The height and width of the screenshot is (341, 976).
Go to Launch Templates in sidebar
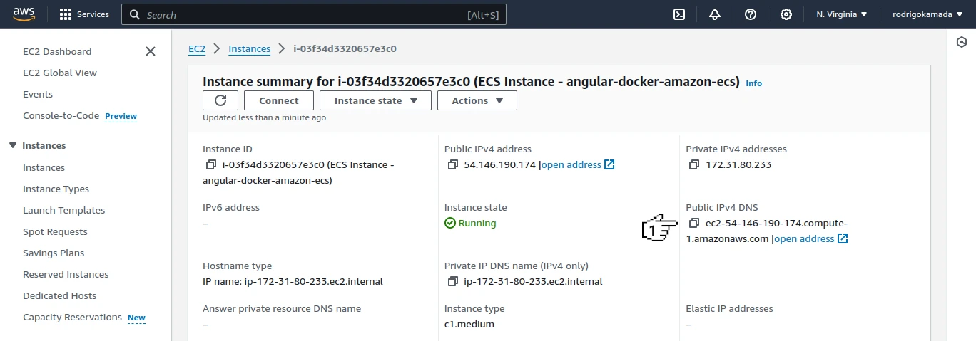pos(63,211)
